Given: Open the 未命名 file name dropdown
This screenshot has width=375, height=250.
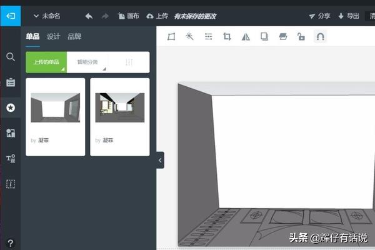Looking at the screenshot, I should click(x=47, y=16).
